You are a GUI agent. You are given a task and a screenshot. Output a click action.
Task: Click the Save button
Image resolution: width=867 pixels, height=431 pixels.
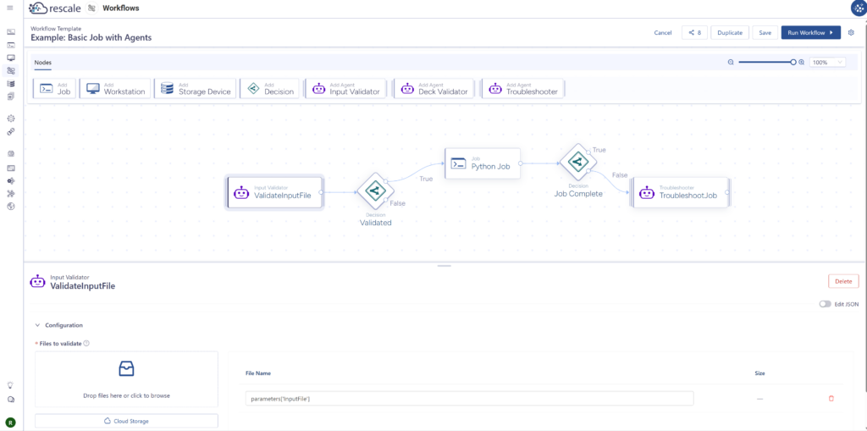pyautogui.click(x=765, y=33)
